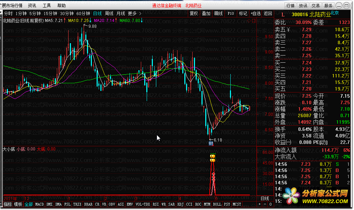Switch indicator to MCST
Image resolution: width=354 pixels, height=210 pixels.
(x=237, y=204)
